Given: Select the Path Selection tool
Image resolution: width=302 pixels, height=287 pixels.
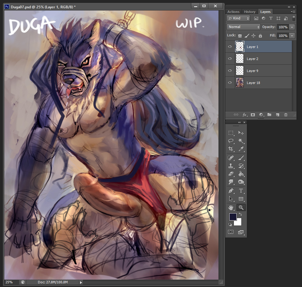Looking at the screenshot, I should (x=231, y=199).
